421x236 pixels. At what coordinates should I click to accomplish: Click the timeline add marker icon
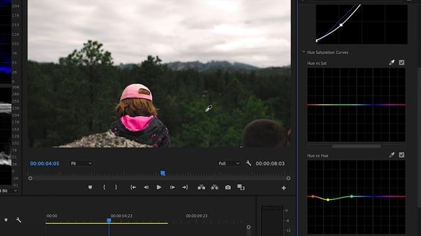[x=6, y=220]
